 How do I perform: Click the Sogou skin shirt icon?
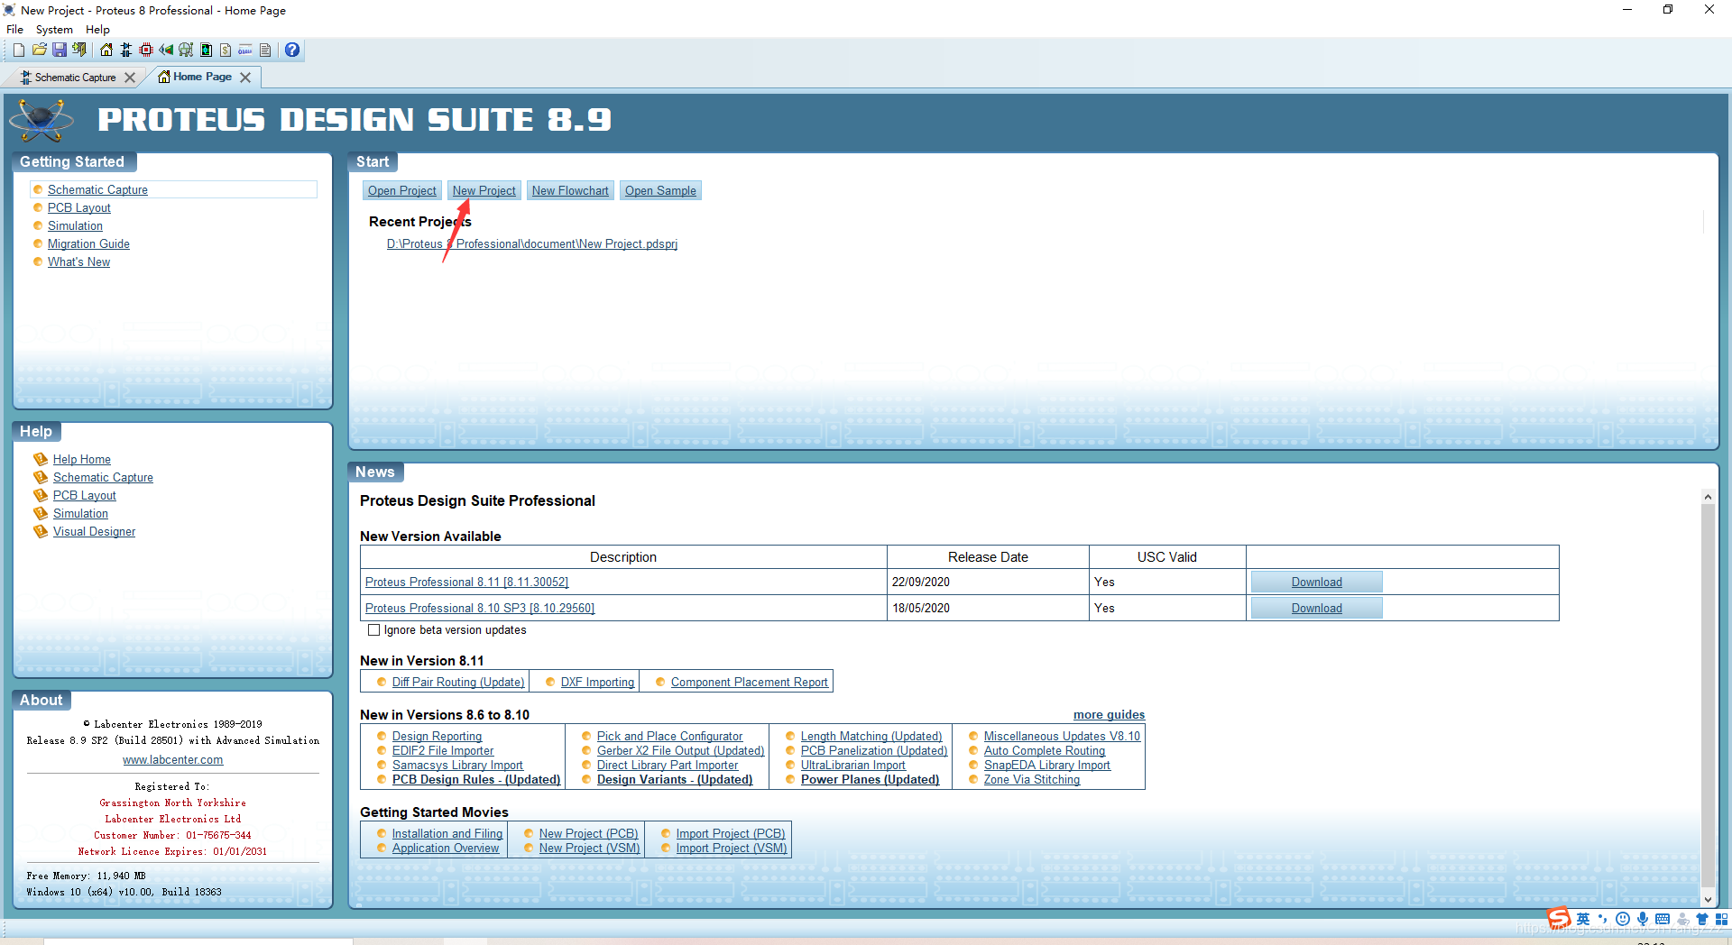point(1702,919)
